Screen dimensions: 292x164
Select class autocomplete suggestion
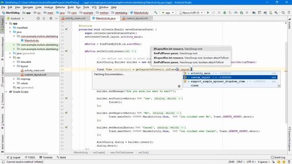coord(230,86)
